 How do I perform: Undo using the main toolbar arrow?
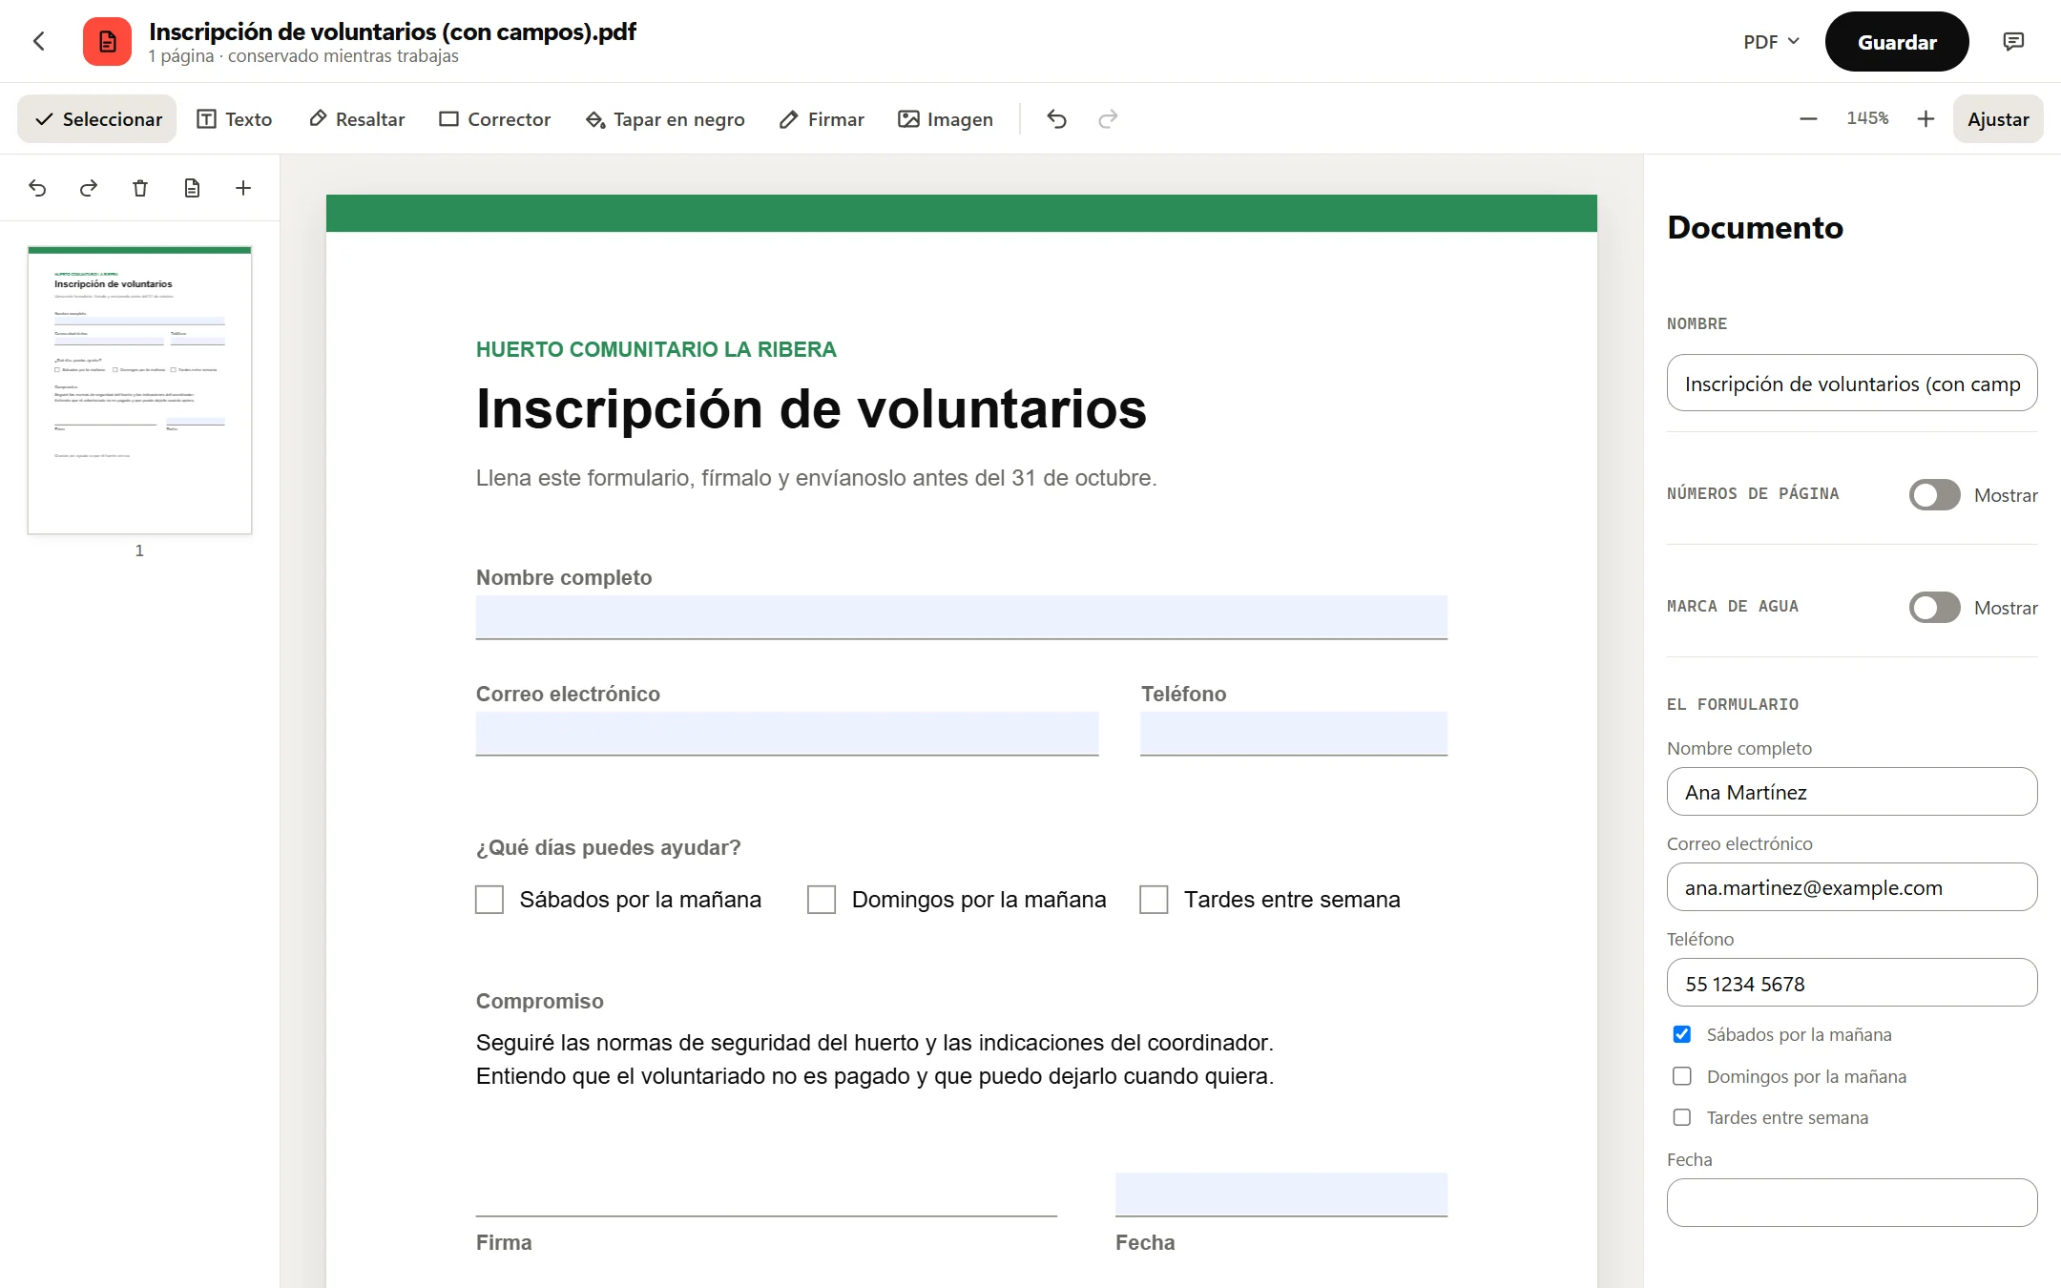click(1056, 119)
